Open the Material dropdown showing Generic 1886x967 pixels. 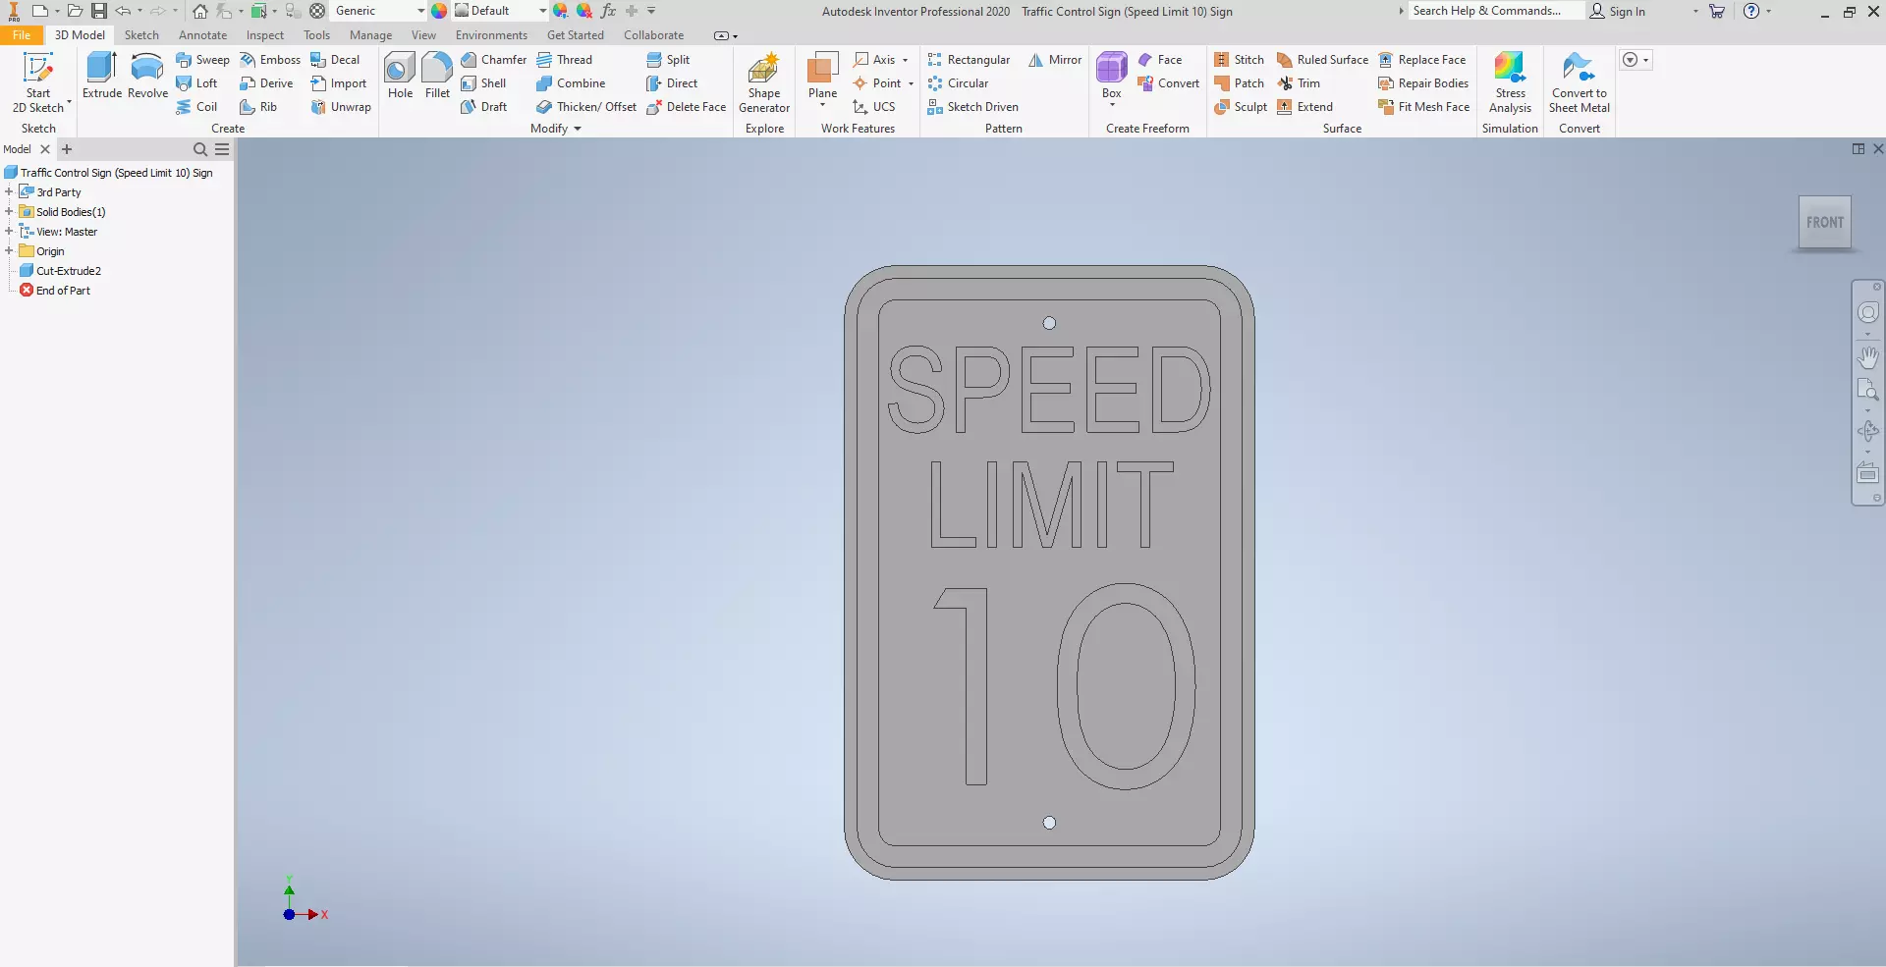click(379, 11)
